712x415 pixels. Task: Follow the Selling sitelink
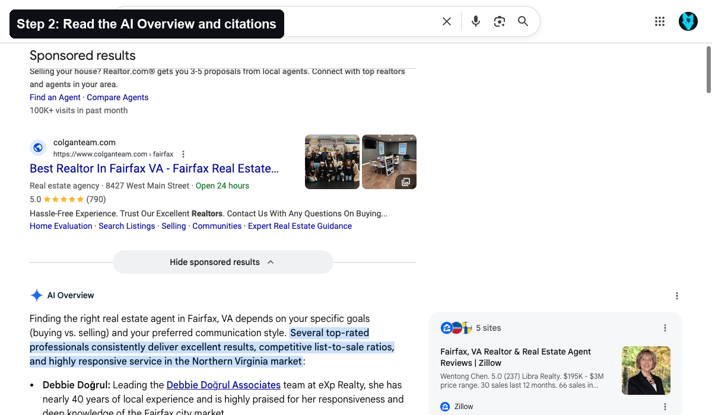(174, 226)
